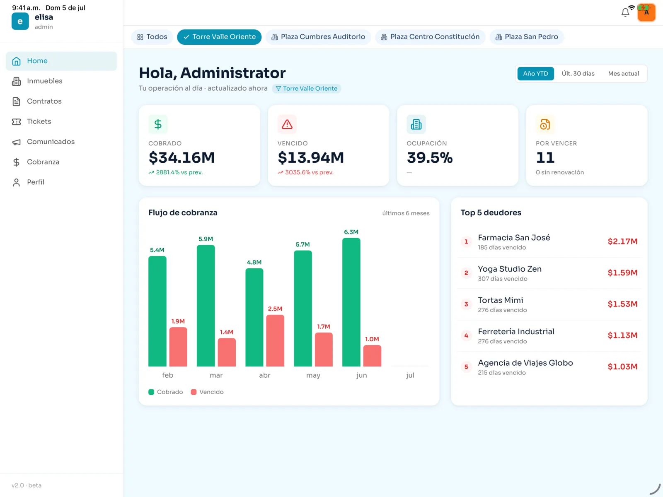This screenshot has height=497, width=663.
Task: Click the warning triangle icon on Vencido card
Action: tap(287, 124)
